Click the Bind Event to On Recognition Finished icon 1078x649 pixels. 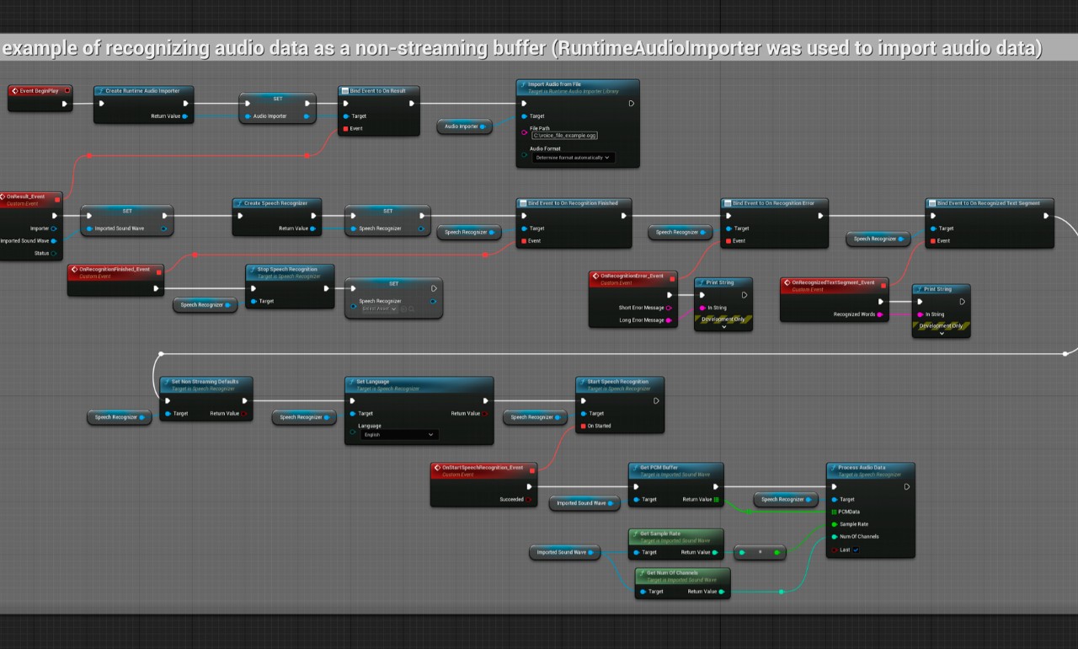click(x=523, y=203)
